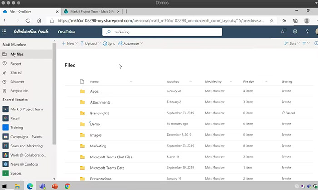Viewport: 318px width, 190px height.
Task: Click the Campaigns - Events library icon
Action: tap(5, 137)
